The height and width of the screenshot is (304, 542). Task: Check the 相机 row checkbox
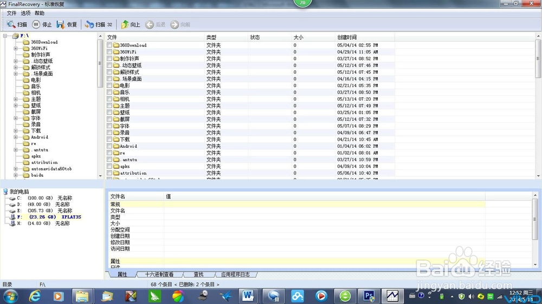(109, 99)
